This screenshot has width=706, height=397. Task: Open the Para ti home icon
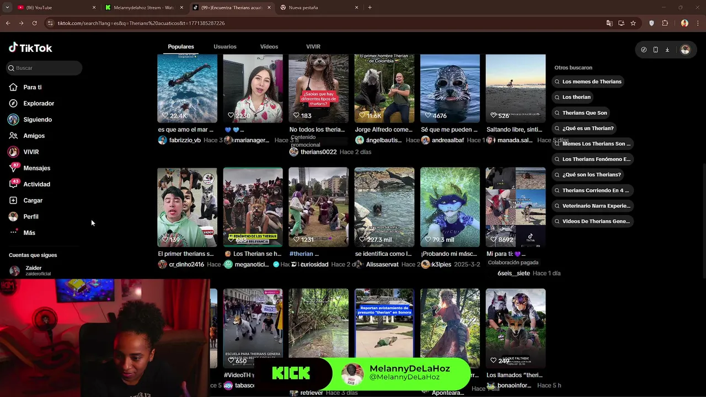pyautogui.click(x=13, y=87)
